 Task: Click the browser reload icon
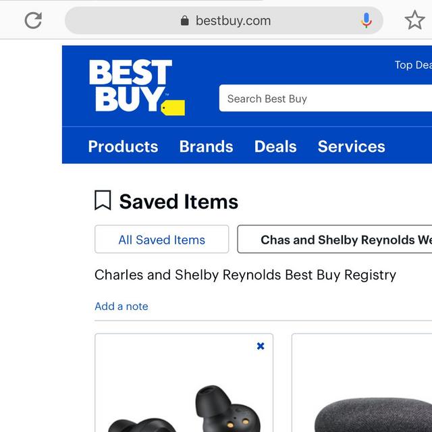(x=33, y=20)
